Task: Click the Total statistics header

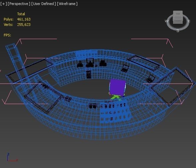Action: point(21,14)
